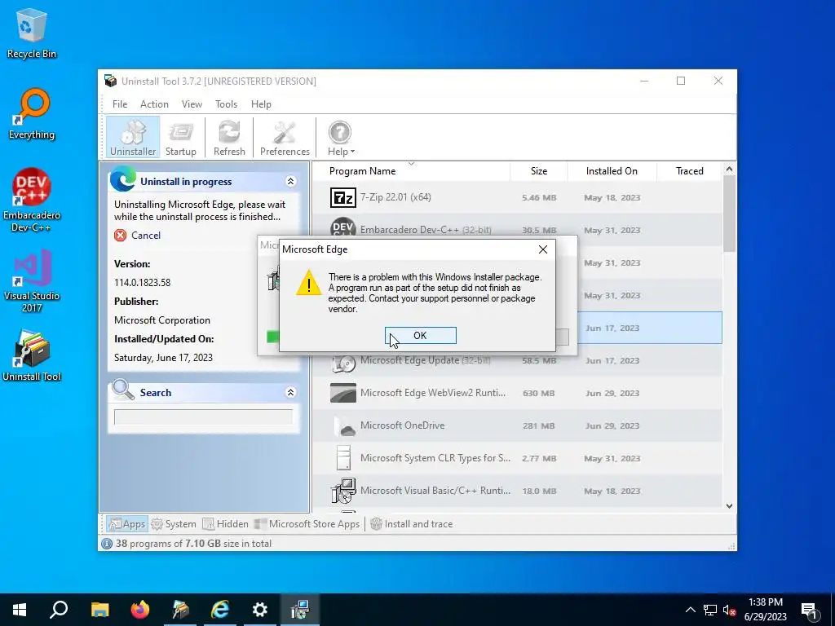Open the Help toolbar dropdown
Screen dimensions: 835x626
pos(341,138)
